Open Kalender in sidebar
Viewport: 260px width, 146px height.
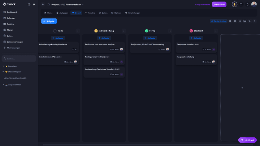[x=9, y=18]
